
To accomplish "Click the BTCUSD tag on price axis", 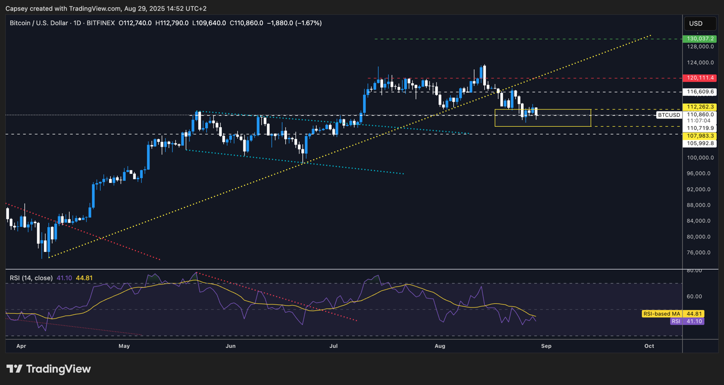I will coord(668,115).
